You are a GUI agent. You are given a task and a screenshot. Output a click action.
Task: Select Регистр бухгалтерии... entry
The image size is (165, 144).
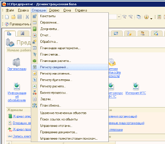click(x=70, y=80)
